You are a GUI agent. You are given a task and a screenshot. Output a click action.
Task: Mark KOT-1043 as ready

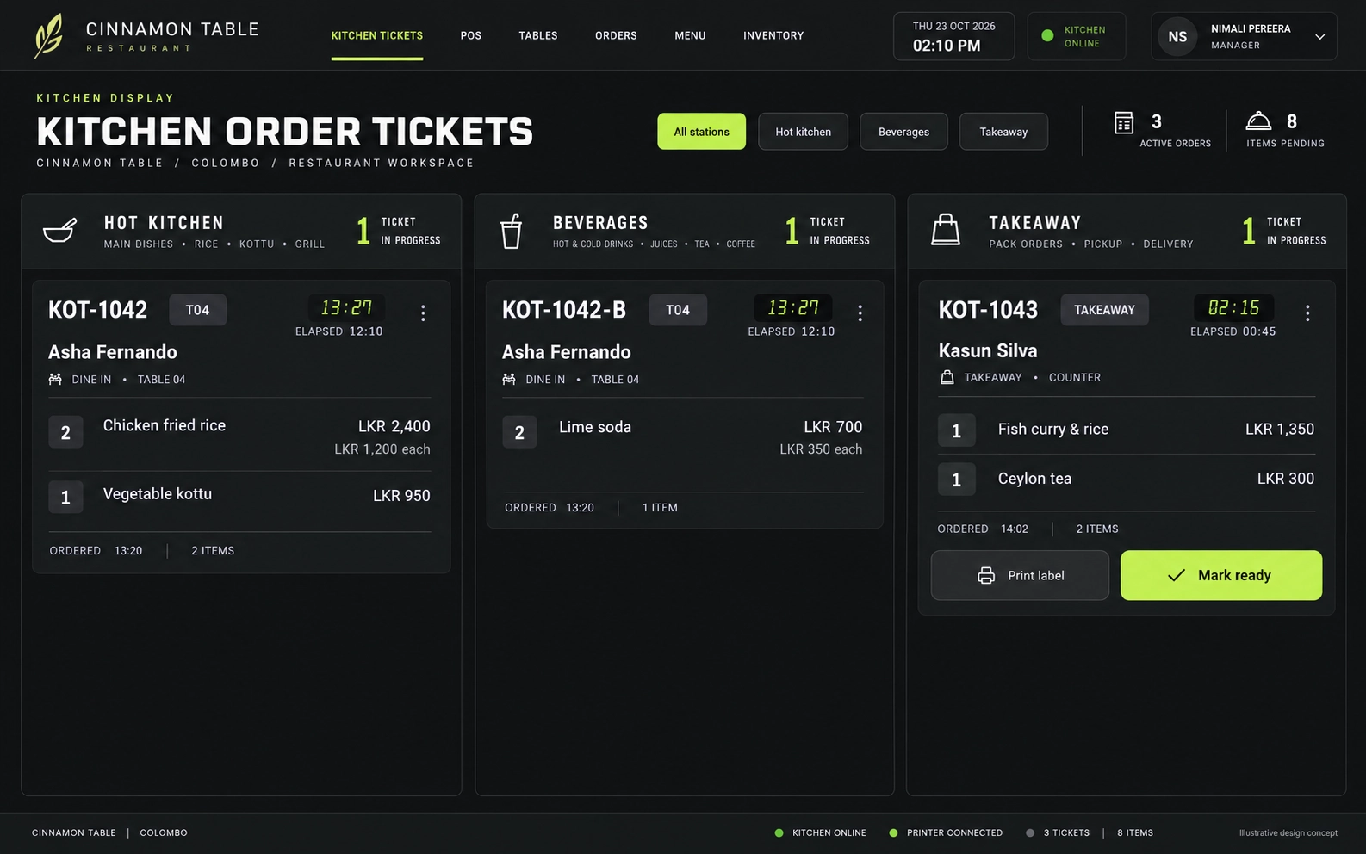(x=1221, y=575)
